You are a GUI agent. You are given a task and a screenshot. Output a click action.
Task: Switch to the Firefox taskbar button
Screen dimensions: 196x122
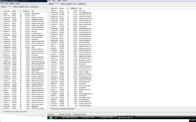coord(70,117)
